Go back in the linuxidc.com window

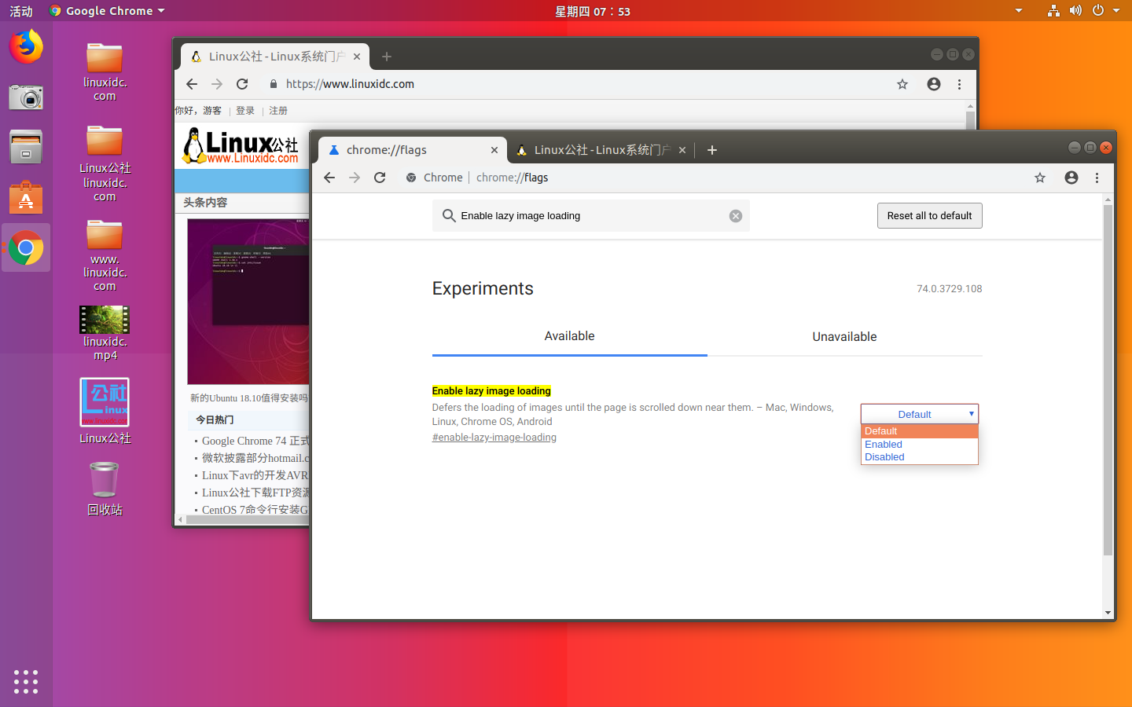click(192, 84)
